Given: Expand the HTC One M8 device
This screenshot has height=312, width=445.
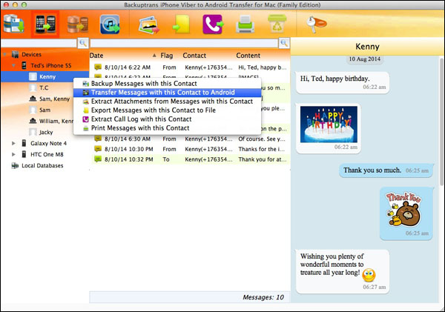Looking at the screenshot, I should pos(13,155).
